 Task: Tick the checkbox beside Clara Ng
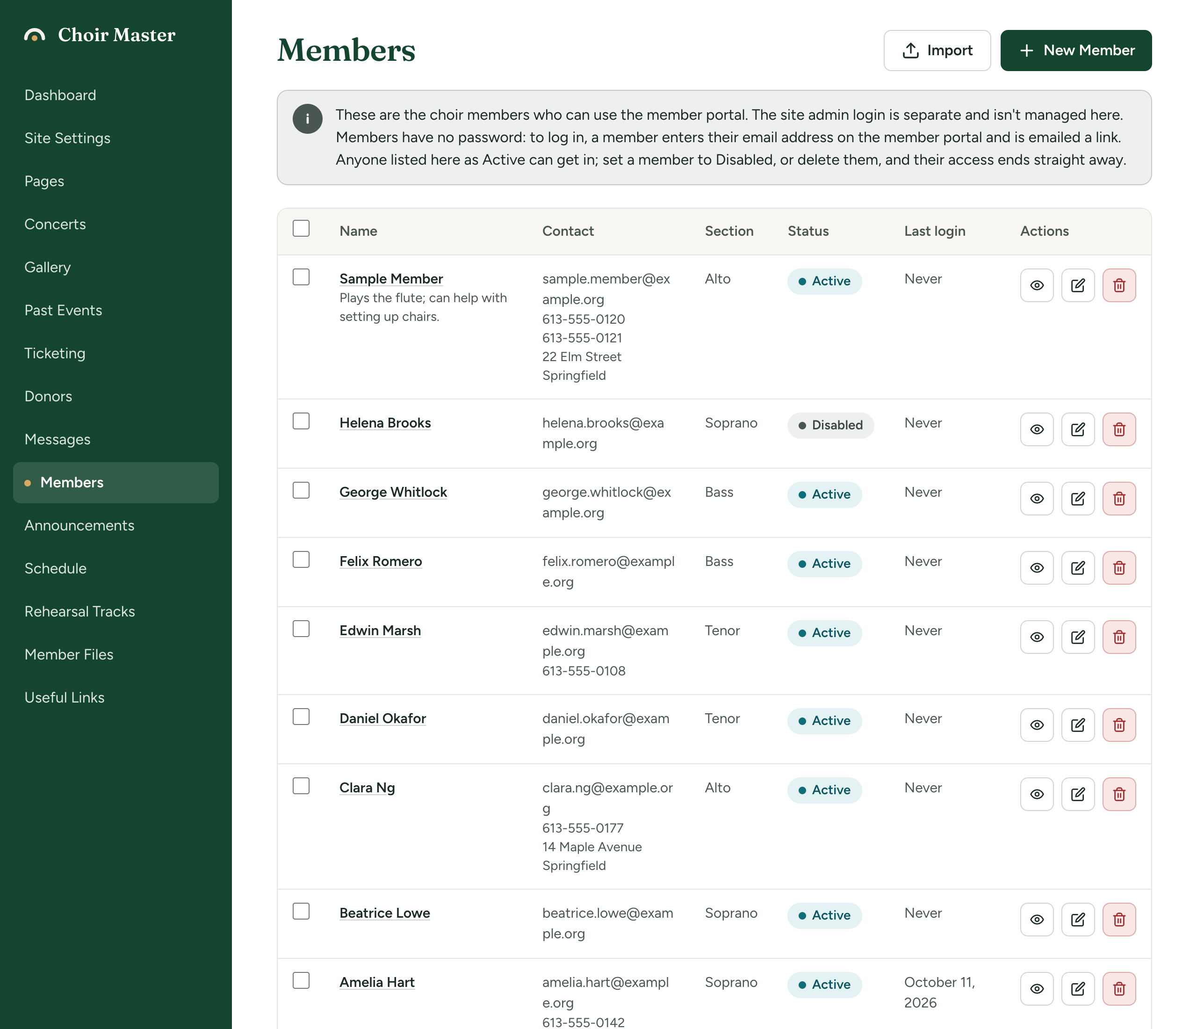click(x=301, y=786)
